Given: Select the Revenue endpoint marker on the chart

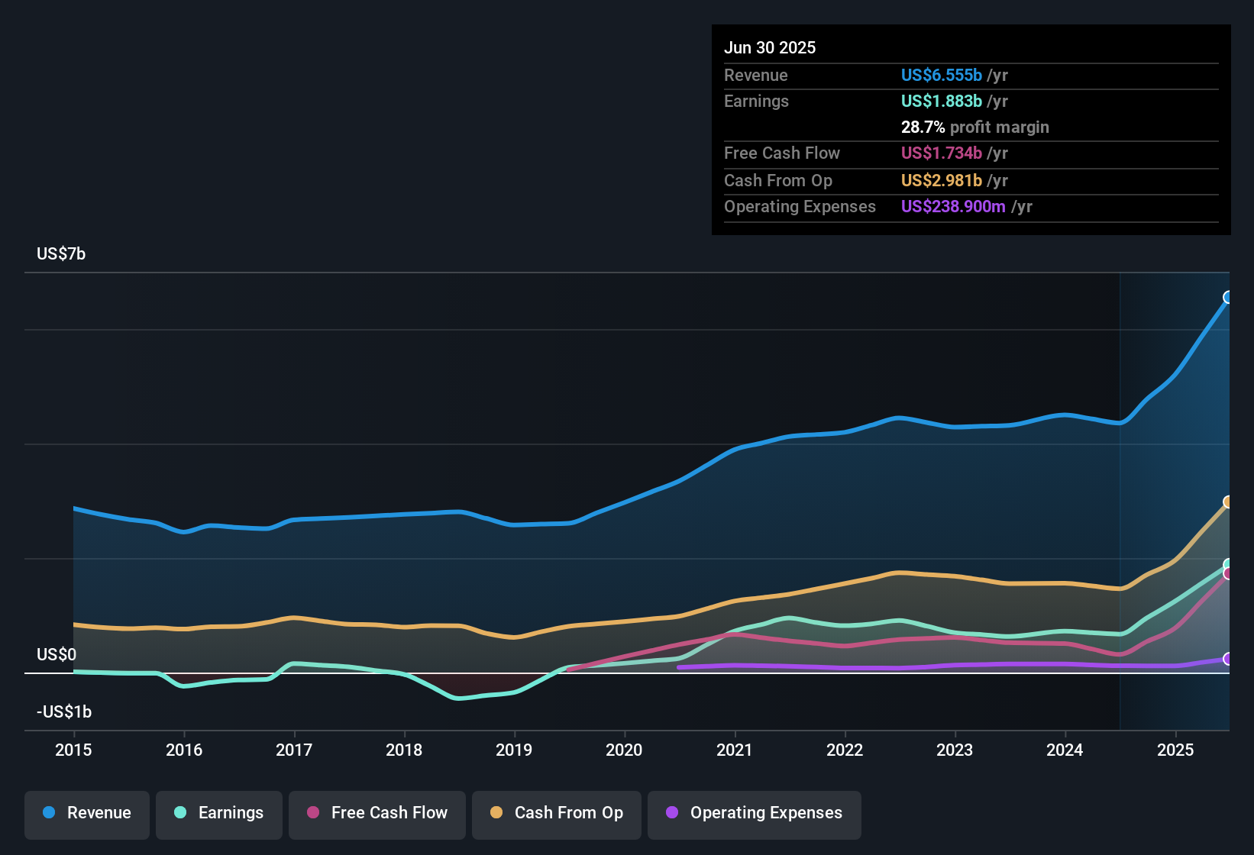Looking at the screenshot, I should pyautogui.click(x=1228, y=298).
